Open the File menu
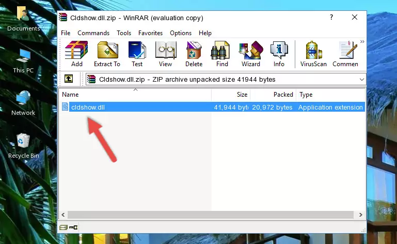 point(66,33)
